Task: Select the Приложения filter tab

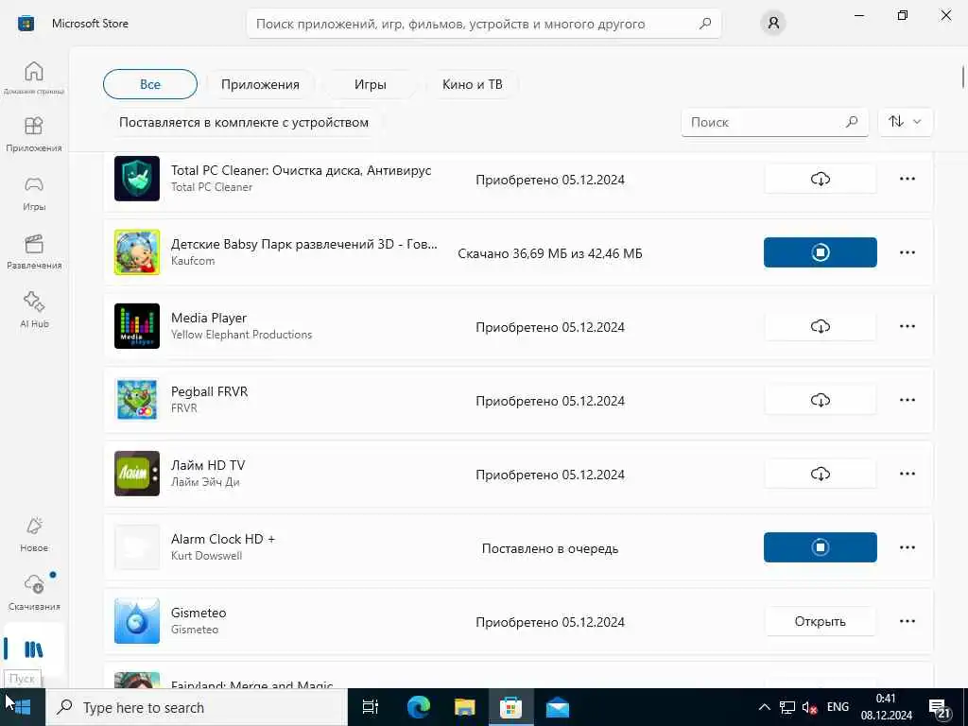Action: [260, 84]
